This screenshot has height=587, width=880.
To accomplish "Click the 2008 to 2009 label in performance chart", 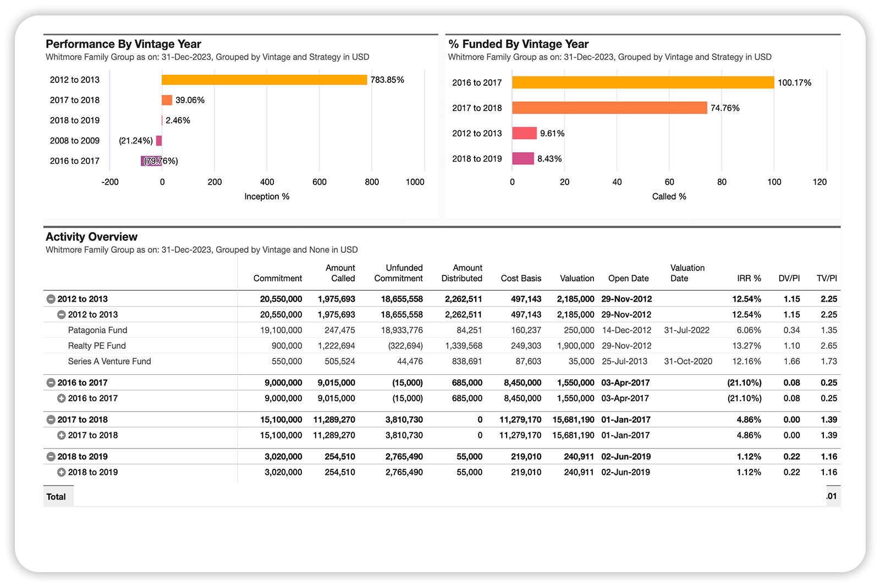I will coord(75,141).
